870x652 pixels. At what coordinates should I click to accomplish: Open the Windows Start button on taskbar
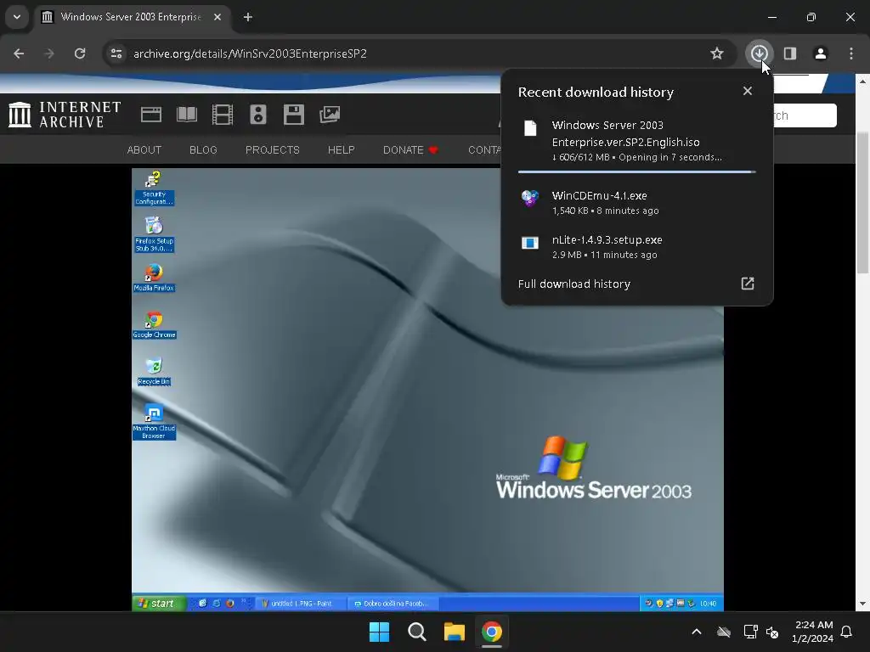coord(380,632)
